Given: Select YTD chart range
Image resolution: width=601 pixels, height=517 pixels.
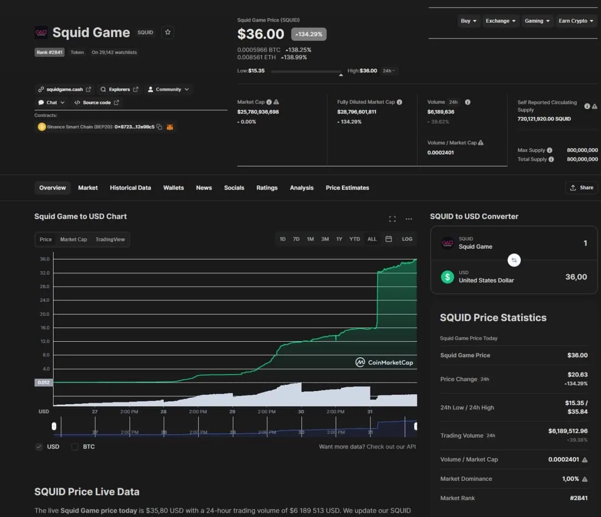Looking at the screenshot, I should point(354,239).
